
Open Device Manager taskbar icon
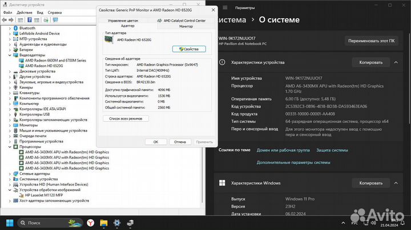click(x=130, y=223)
